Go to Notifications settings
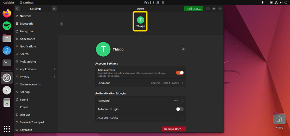290x136 pixels. (x=36, y=46)
